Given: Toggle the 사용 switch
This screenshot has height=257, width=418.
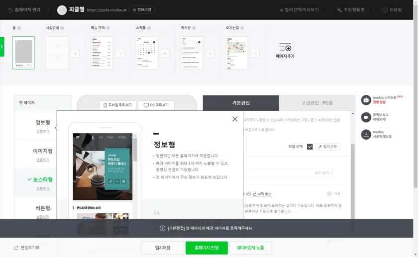Looking at the screenshot, I should [329, 194].
